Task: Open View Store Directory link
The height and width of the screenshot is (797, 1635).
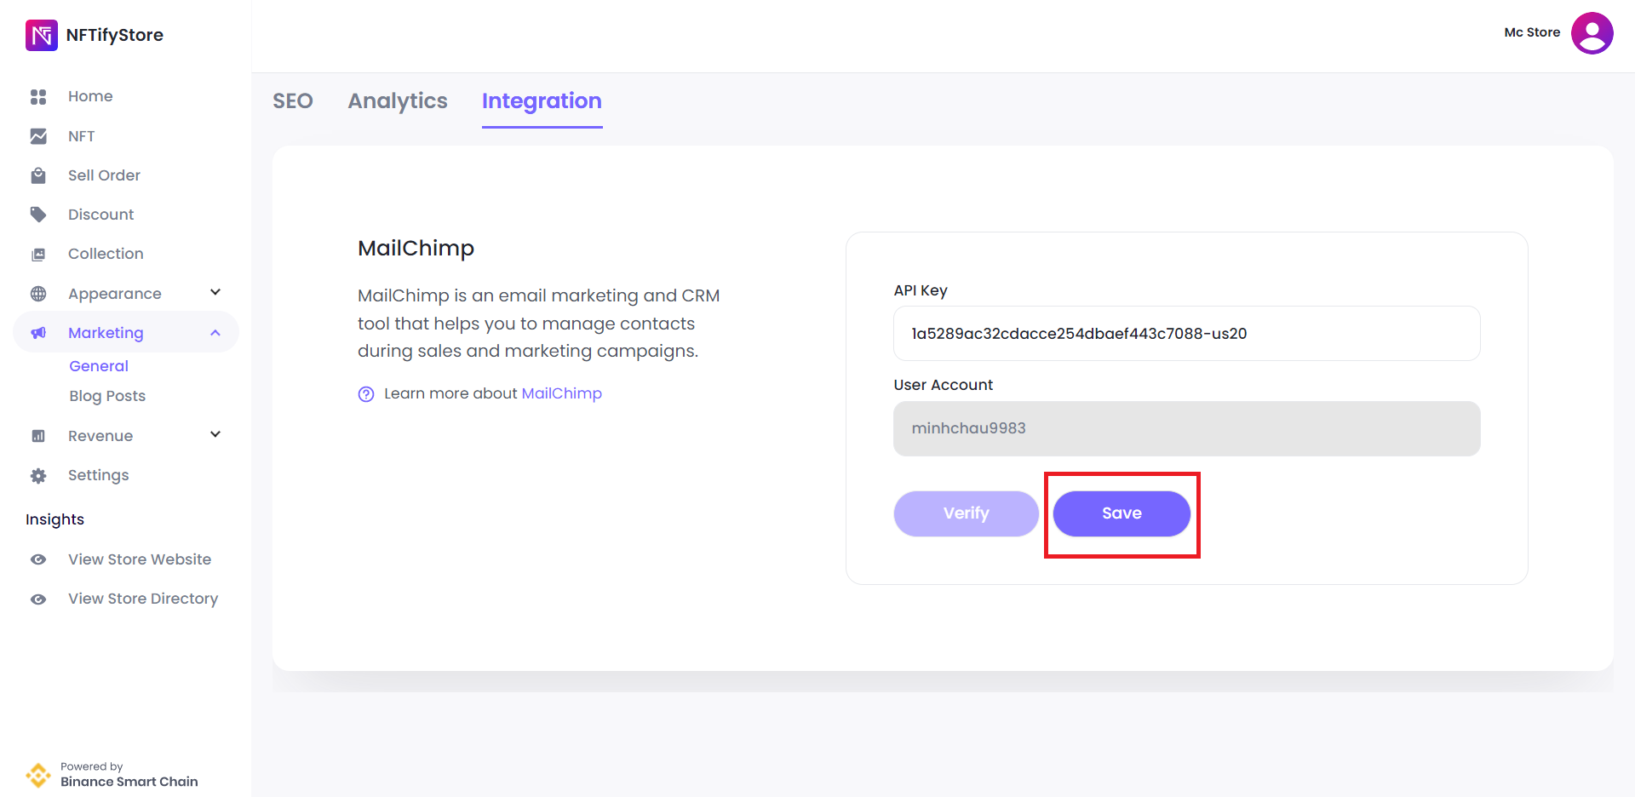Action: point(143,599)
